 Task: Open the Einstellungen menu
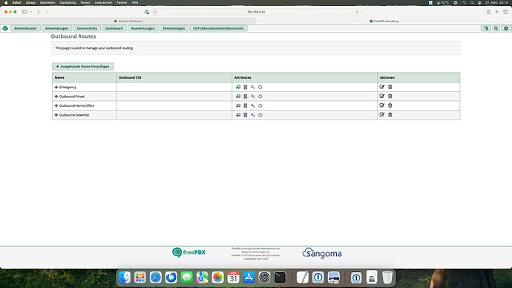point(174,28)
